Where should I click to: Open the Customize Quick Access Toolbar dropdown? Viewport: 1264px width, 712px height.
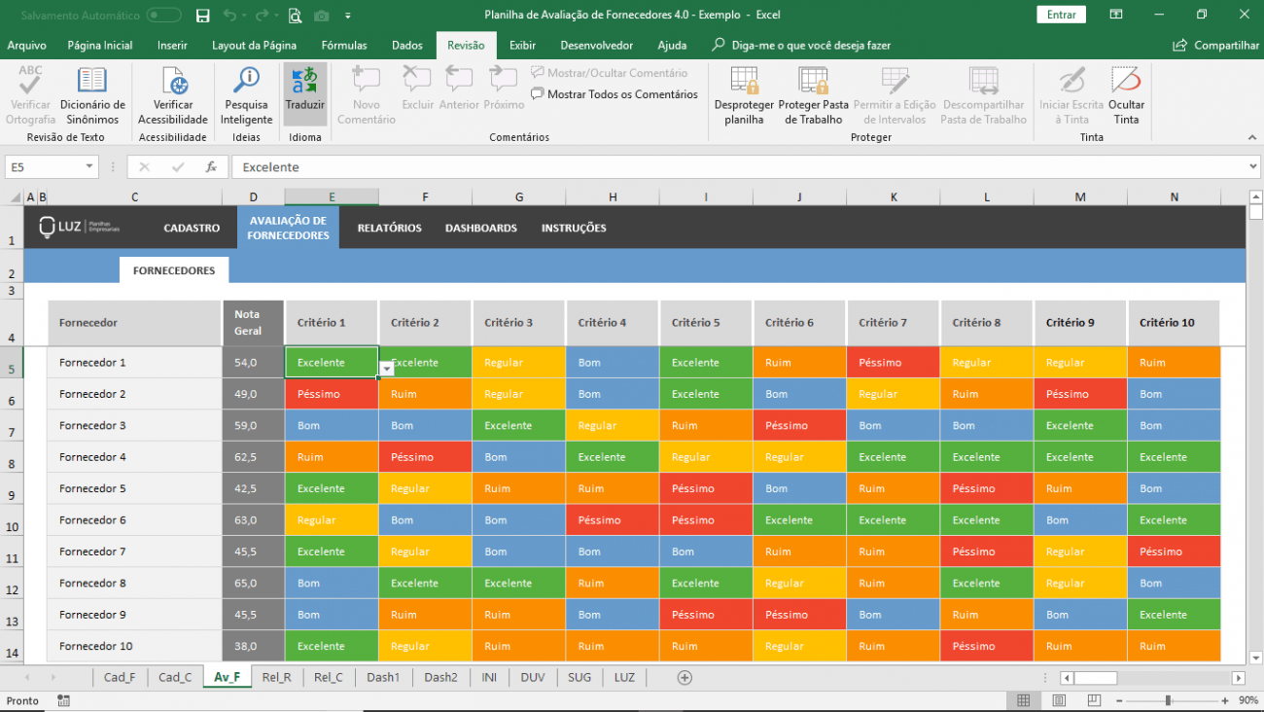[348, 17]
